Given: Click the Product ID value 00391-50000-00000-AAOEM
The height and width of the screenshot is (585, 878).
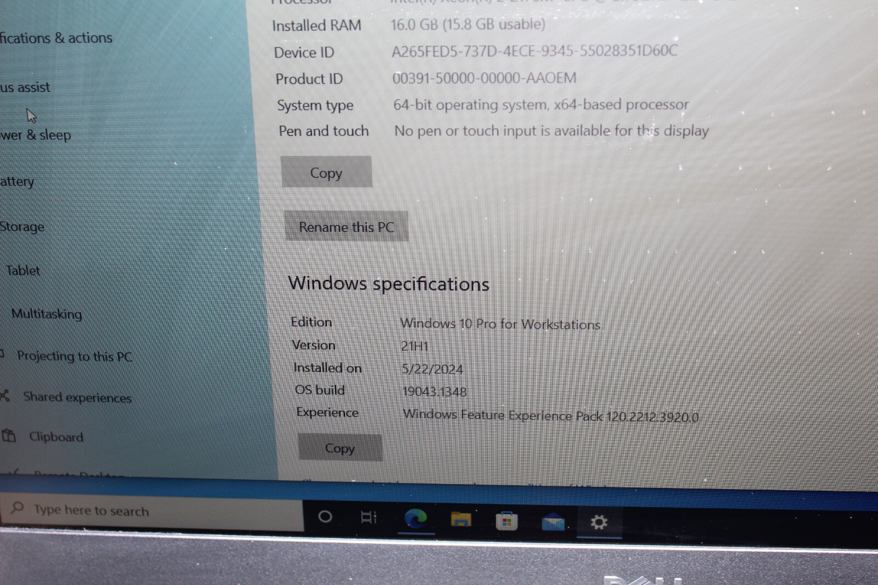Looking at the screenshot, I should (x=485, y=78).
